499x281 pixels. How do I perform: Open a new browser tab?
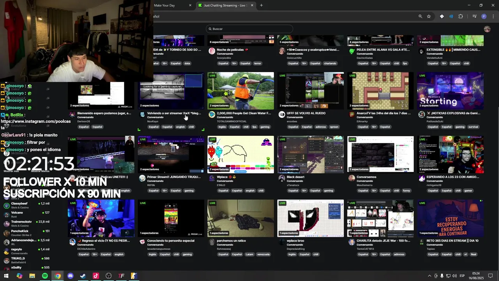pyautogui.click(x=261, y=5)
